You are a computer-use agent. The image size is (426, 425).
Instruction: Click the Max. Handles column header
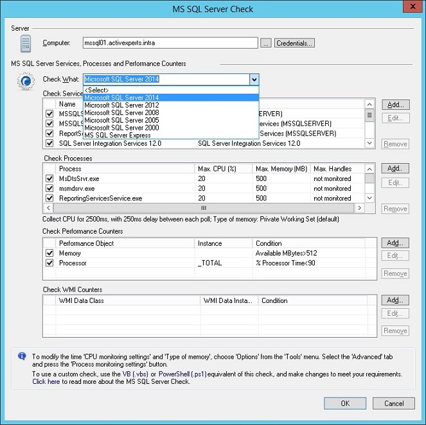point(337,169)
